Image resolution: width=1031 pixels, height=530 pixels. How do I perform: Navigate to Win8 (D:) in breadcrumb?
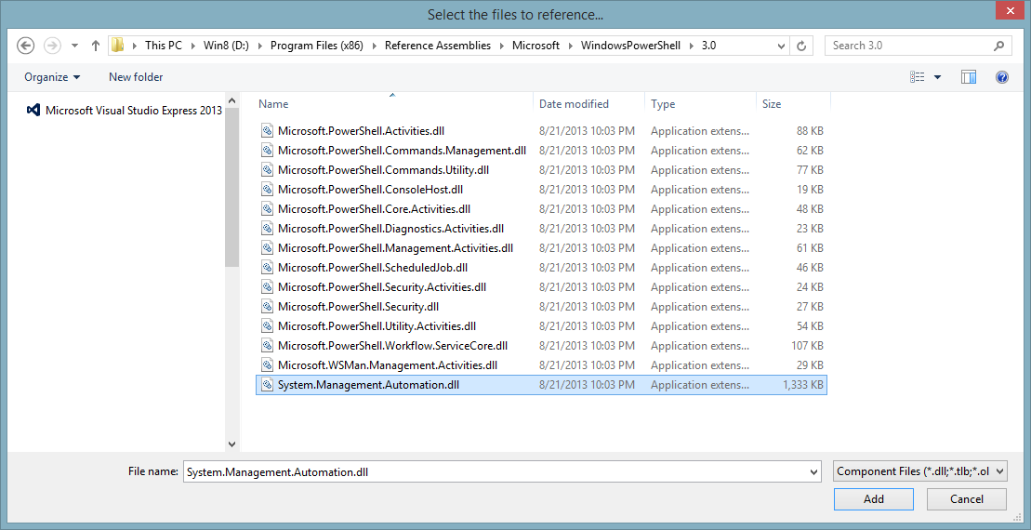(226, 46)
